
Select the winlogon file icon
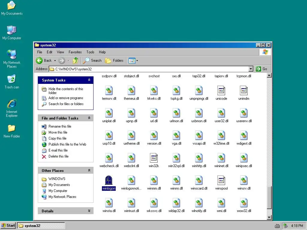109,180
